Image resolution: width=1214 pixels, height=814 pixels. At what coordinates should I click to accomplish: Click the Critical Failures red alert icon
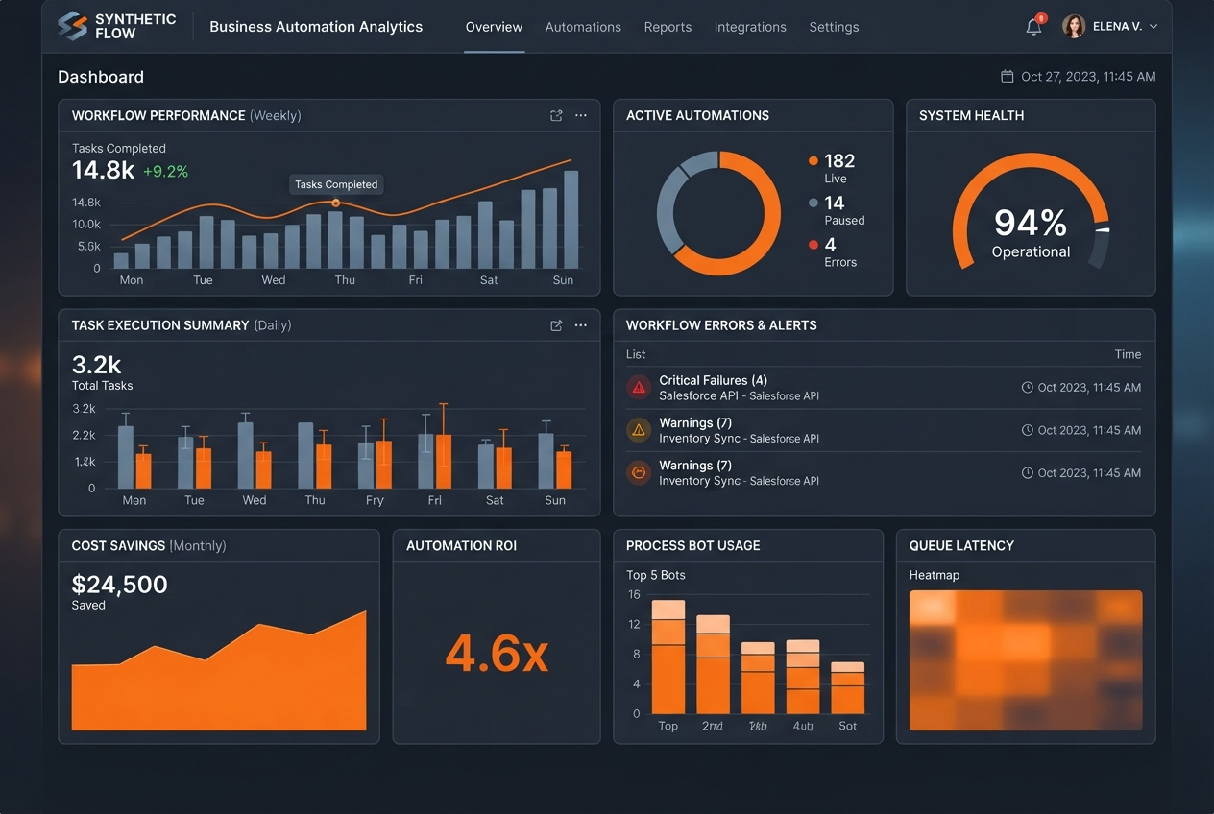tap(639, 388)
